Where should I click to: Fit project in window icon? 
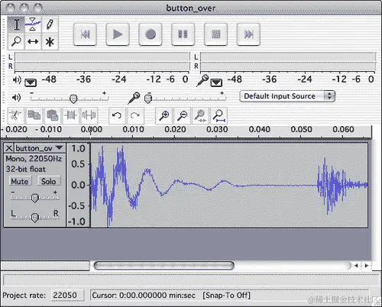click(219, 115)
